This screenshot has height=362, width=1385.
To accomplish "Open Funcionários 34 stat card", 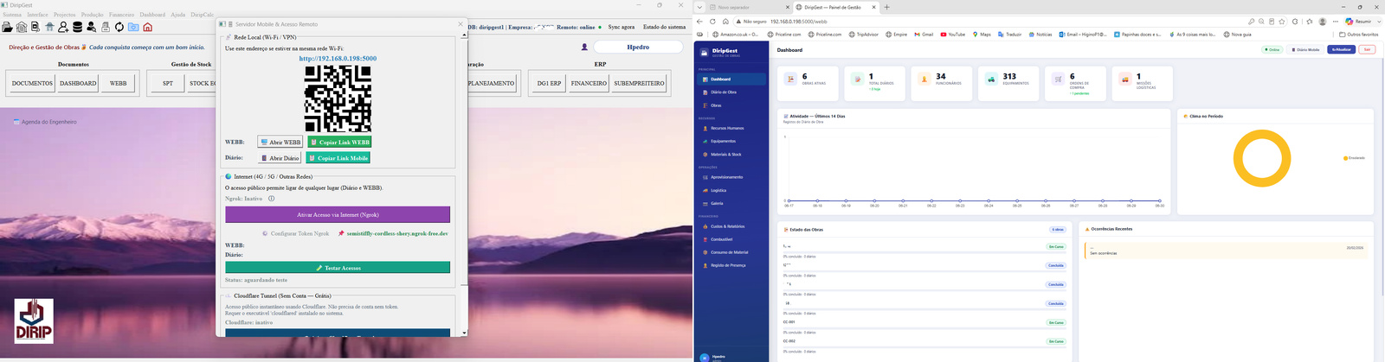I will pos(941,84).
